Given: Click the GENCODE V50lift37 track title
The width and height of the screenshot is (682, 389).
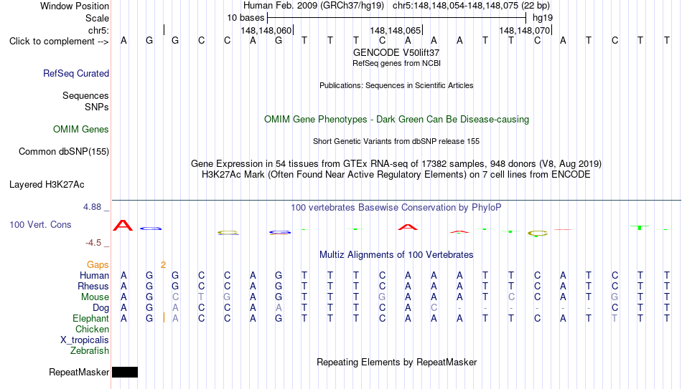Looking at the screenshot, I should (396, 52).
